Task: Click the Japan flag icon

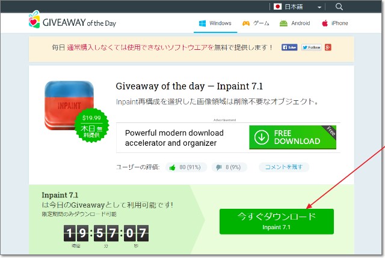Action: (x=277, y=7)
